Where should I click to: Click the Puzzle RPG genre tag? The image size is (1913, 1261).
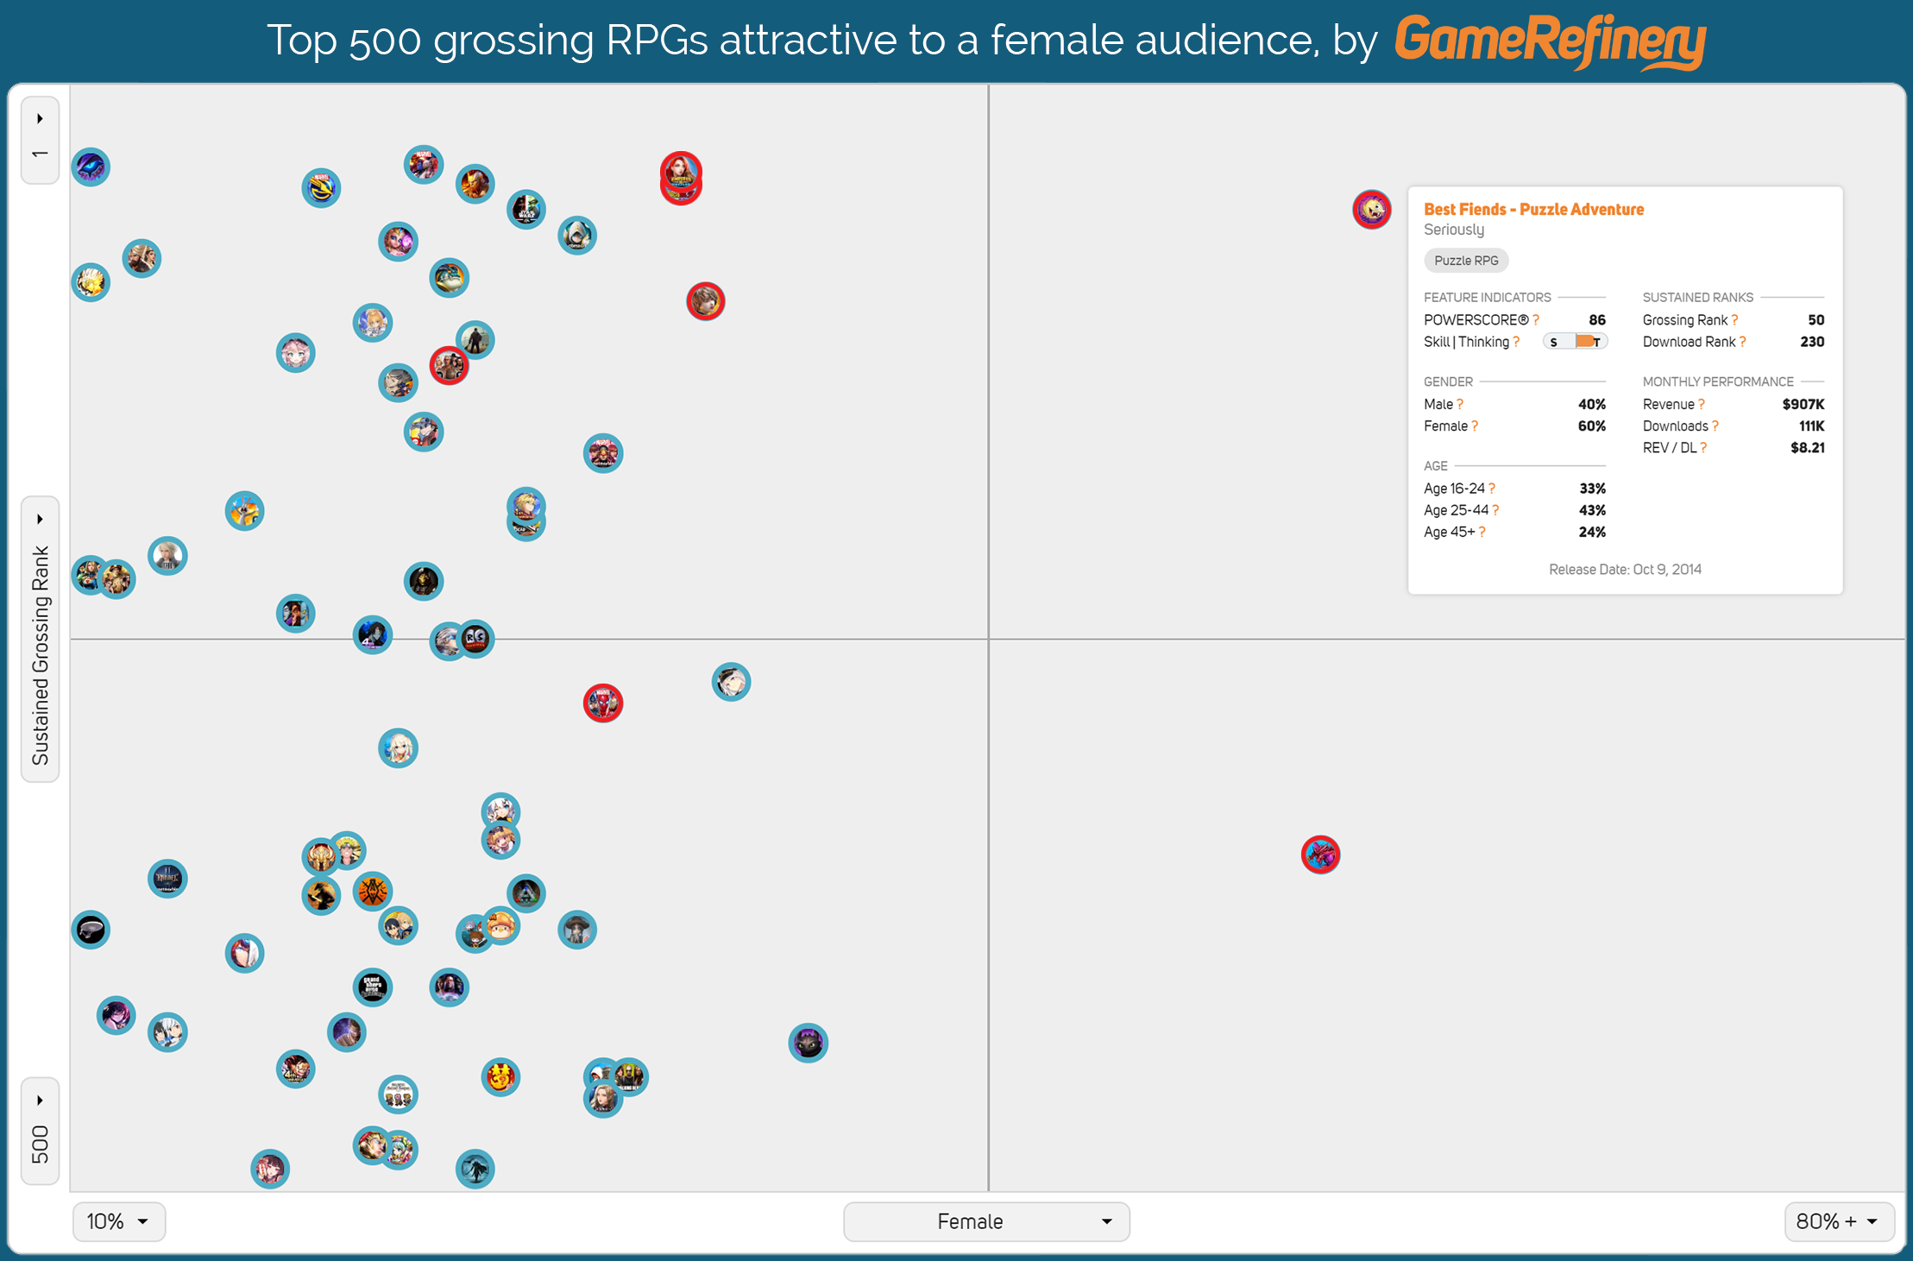(1466, 261)
